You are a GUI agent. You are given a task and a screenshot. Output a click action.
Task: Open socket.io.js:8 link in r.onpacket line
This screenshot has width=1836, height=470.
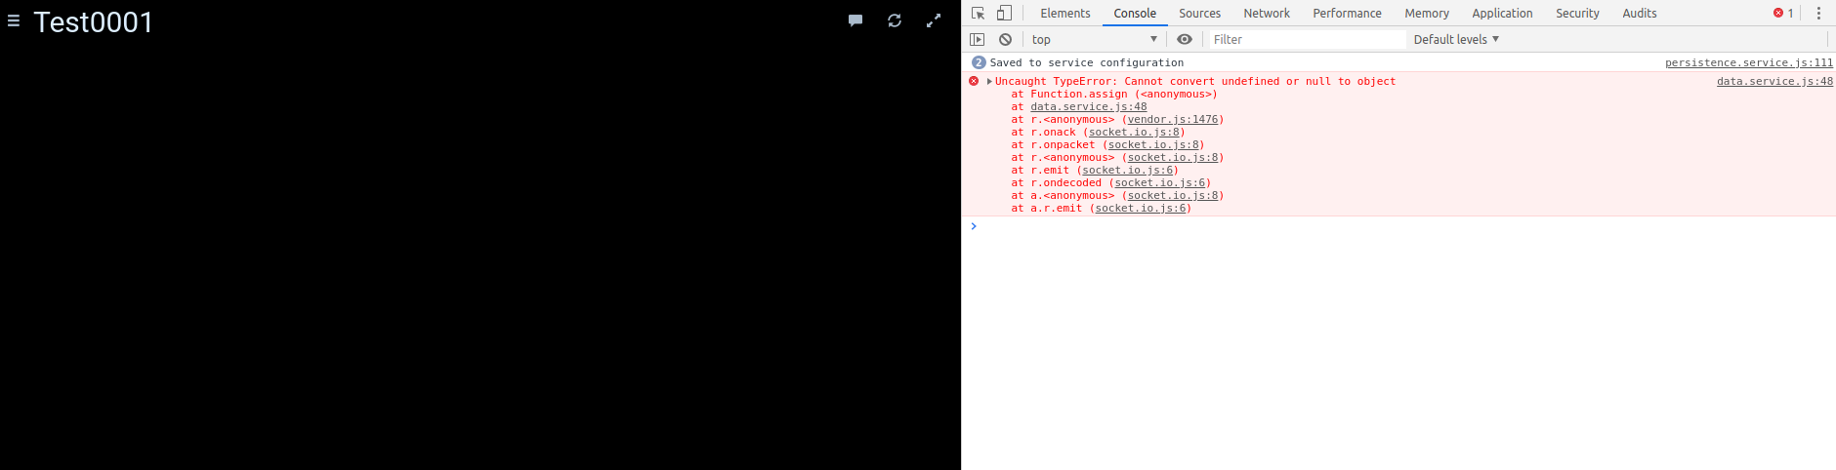(1153, 145)
